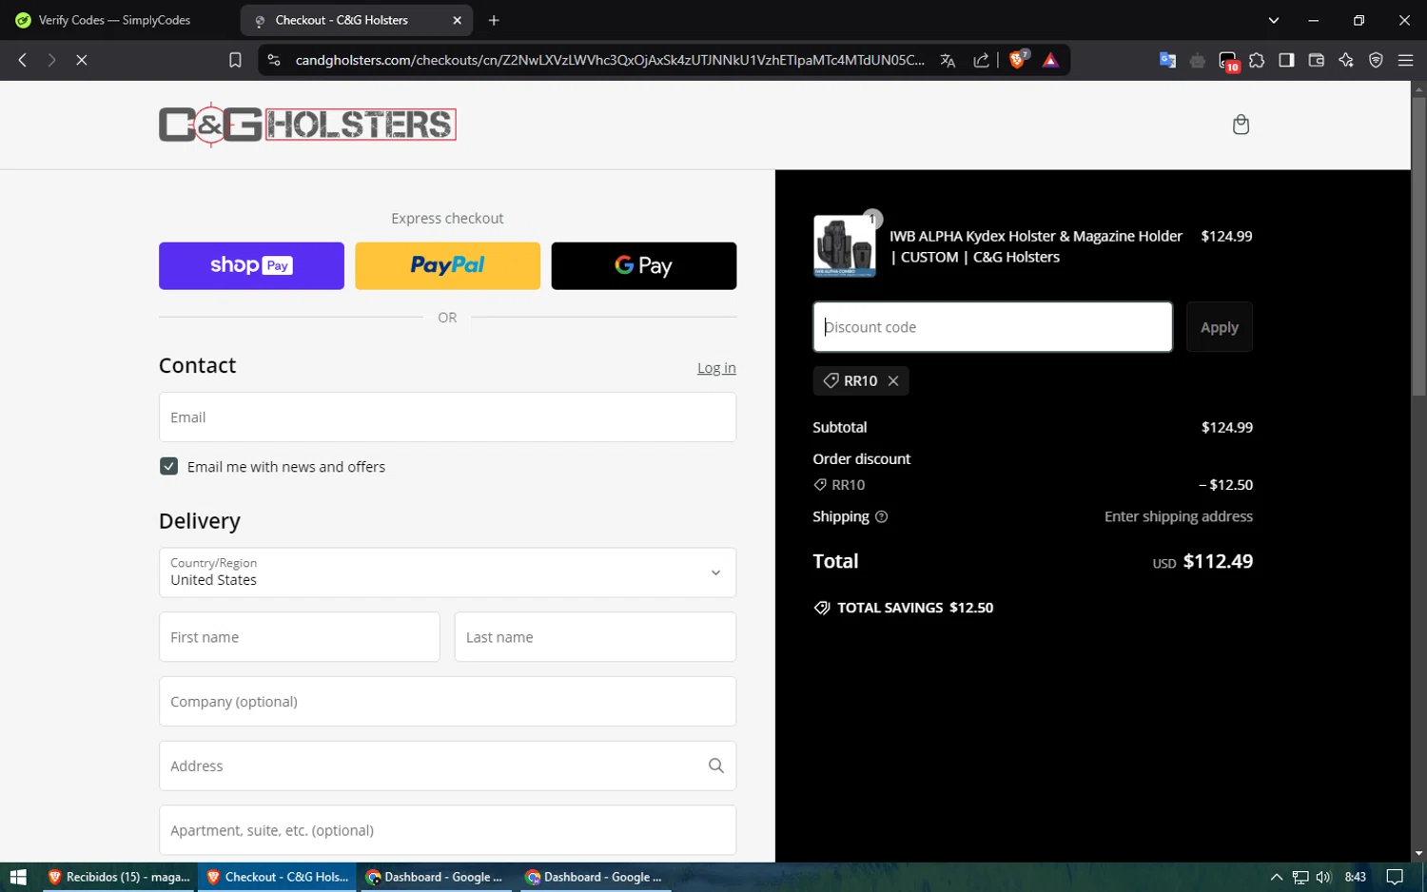Viewport: 1427px width, 892px height.
Task: Select Checkout - C&G Hols... taskbar item
Action: pos(277,877)
